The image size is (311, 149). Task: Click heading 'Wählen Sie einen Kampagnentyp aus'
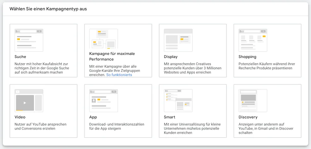click(48, 9)
